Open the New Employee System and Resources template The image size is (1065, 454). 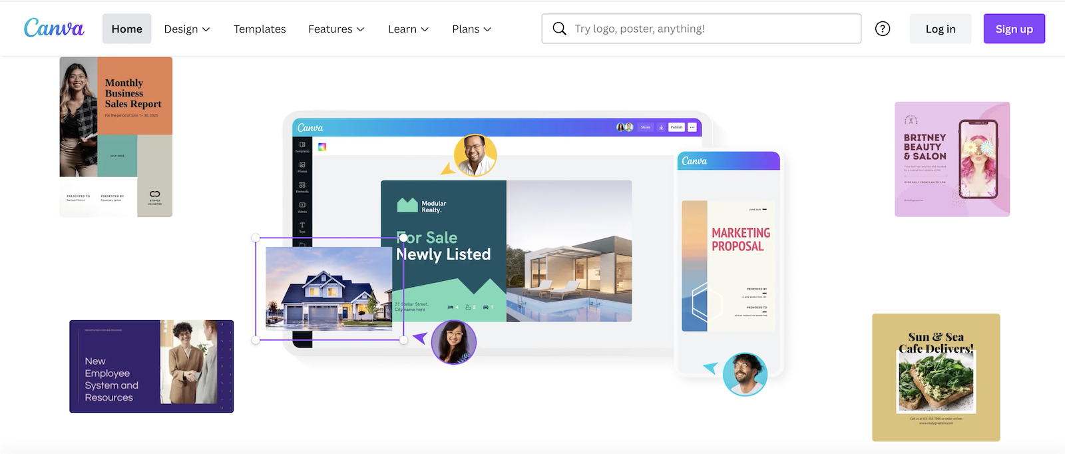[x=152, y=366]
